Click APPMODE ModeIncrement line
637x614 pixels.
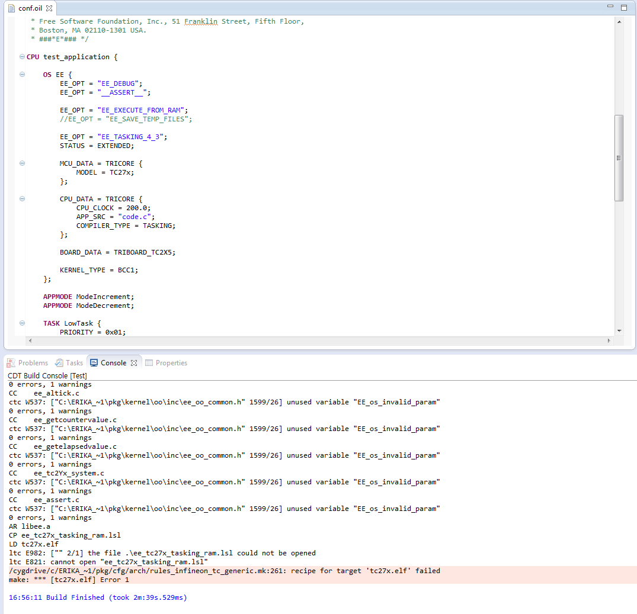(x=88, y=297)
